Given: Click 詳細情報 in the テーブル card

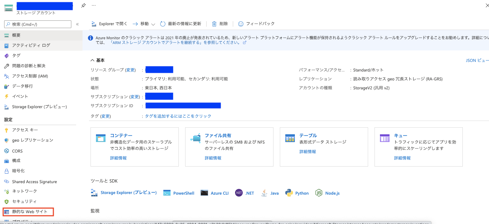Looking at the screenshot, I should pyautogui.click(x=308, y=152).
